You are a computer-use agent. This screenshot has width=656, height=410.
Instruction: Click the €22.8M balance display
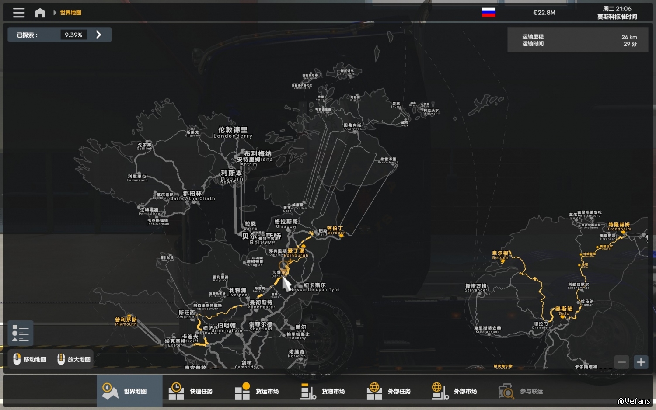coord(544,13)
